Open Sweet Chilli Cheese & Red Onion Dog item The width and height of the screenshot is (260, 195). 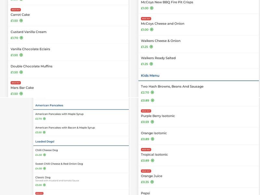point(59,164)
